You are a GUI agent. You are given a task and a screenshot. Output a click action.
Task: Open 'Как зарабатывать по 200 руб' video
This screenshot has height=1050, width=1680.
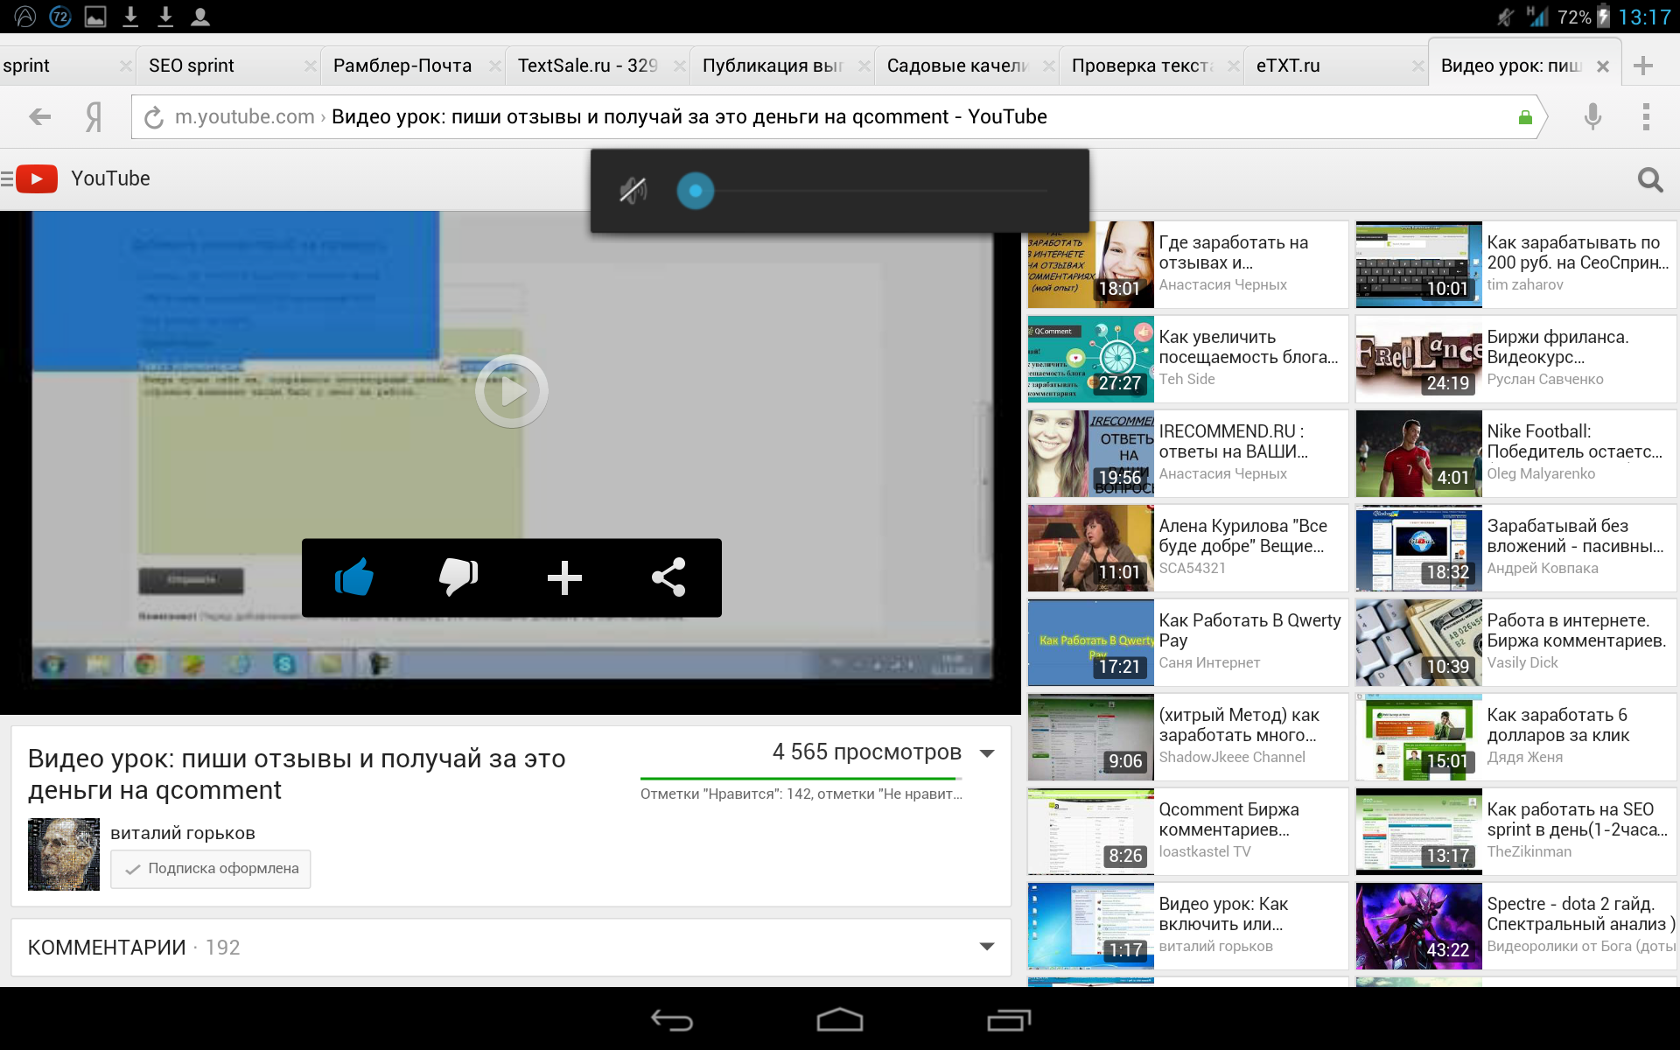(x=1515, y=264)
